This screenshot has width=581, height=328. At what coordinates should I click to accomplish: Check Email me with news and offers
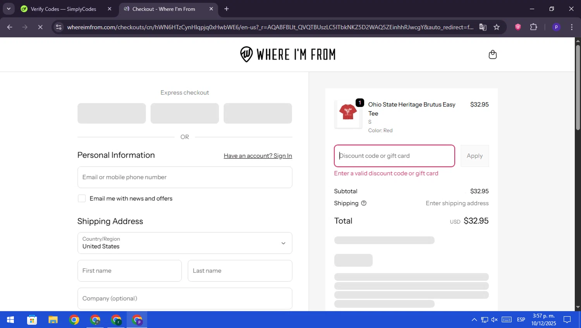pos(82,199)
